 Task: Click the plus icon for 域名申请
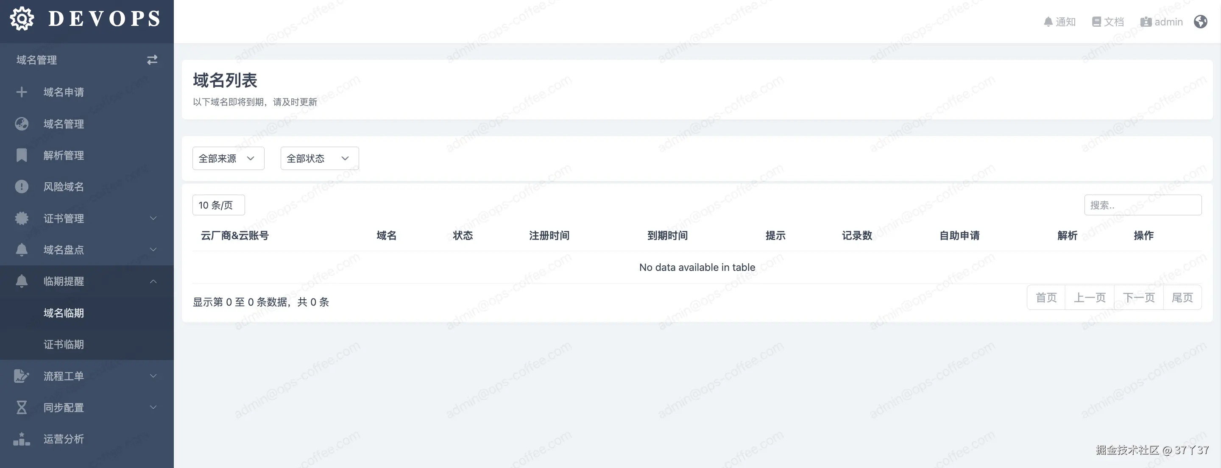21,92
